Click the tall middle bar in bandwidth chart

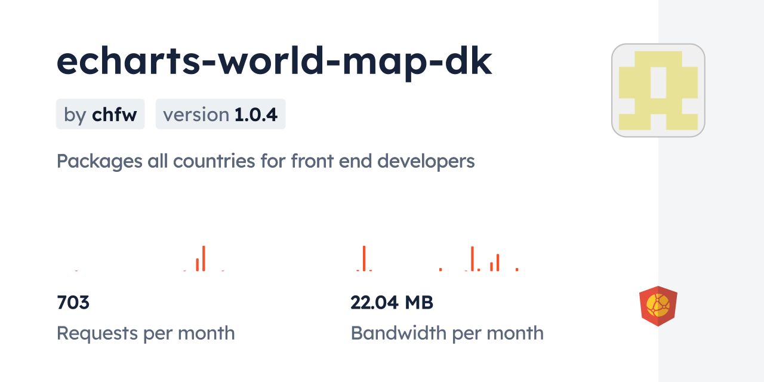[x=472, y=258]
